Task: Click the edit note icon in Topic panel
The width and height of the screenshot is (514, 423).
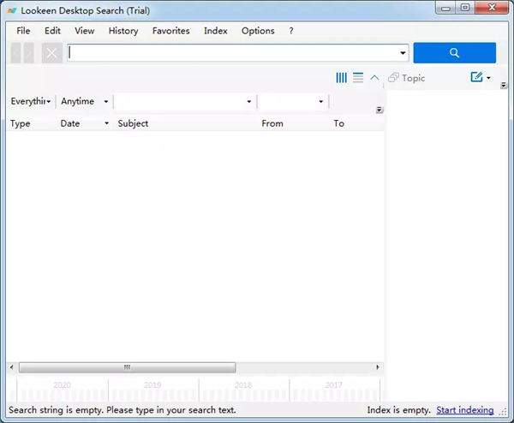Action: click(477, 78)
